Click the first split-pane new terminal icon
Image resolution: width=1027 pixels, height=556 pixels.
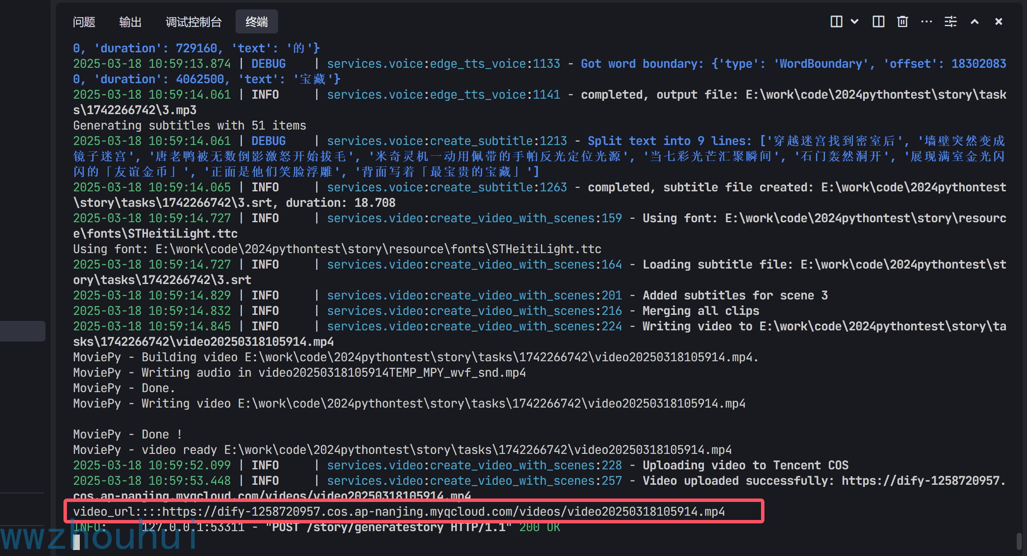point(836,21)
